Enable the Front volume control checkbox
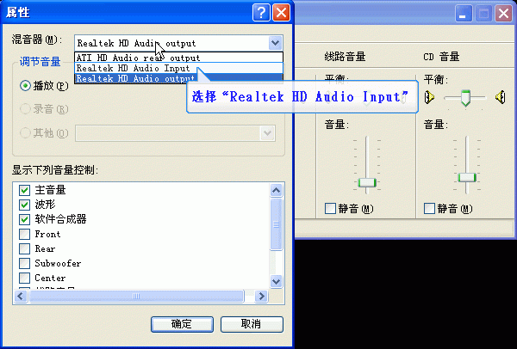Image resolution: width=517 pixels, height=349 pixels. [x=24, y=234]
